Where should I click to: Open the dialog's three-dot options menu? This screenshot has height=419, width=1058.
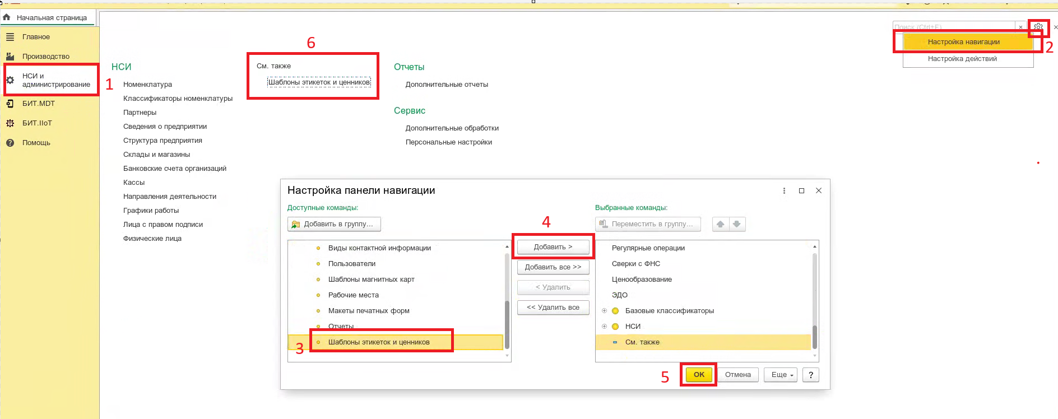tap(784, 191)
